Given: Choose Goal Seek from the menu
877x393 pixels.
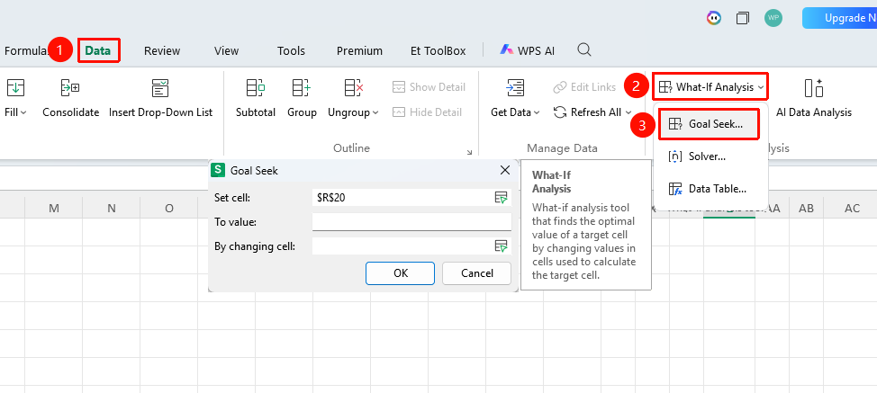Looking at the screenshot, I should point(708,124).
